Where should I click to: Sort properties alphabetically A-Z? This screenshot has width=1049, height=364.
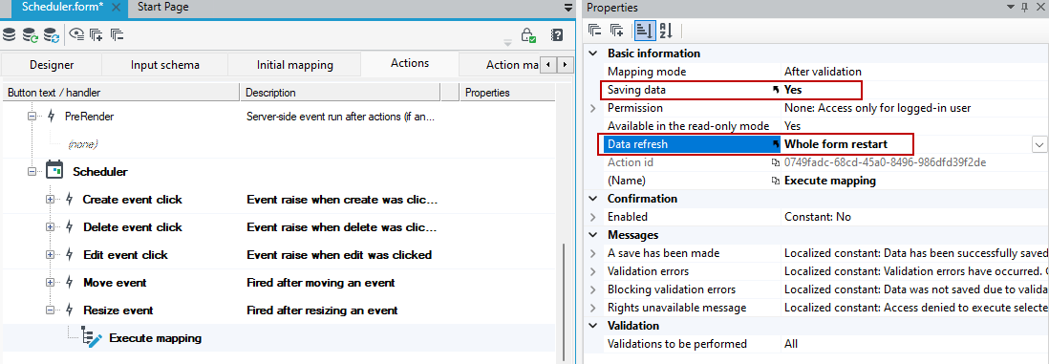pos(666,31)
